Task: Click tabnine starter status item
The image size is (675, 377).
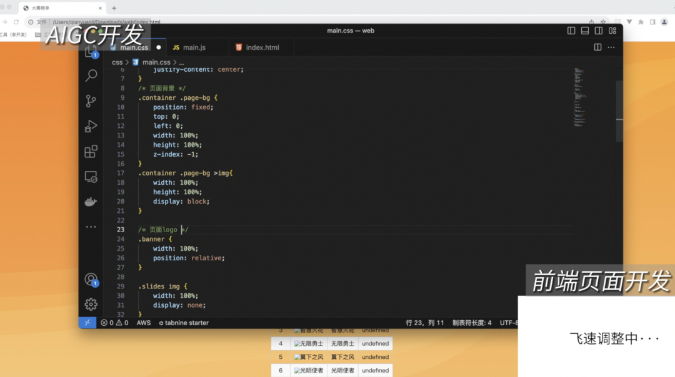Action: point(184,323)
